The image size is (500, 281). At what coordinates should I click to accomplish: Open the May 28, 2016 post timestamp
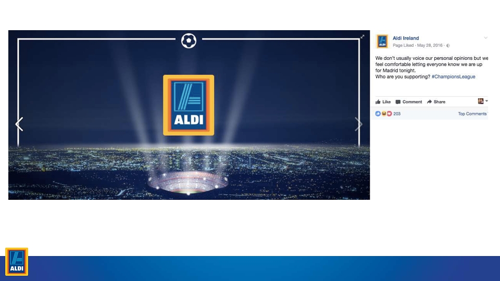click(430, 46)
